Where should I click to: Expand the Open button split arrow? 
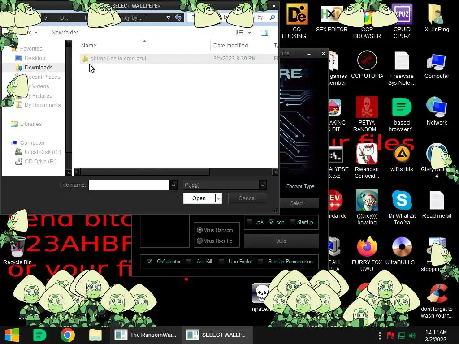point(218,198)
